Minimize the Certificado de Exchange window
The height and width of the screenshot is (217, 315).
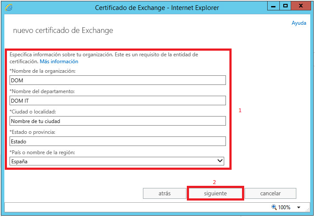(273, 6)
